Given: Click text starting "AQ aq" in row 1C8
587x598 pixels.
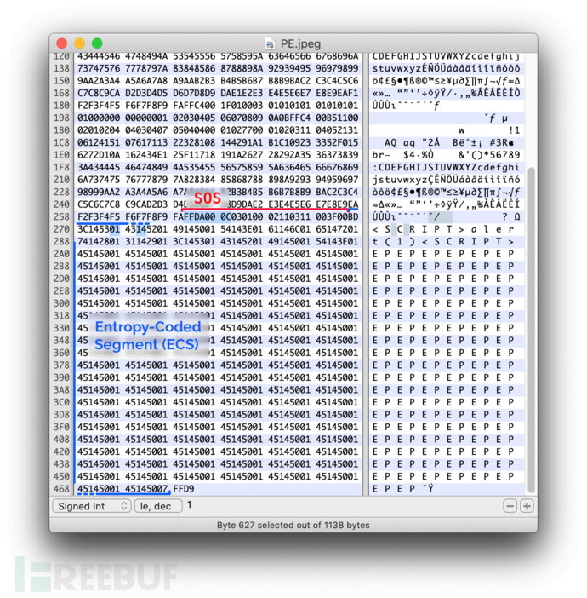Looking at the screenshot, I should 449,142.
